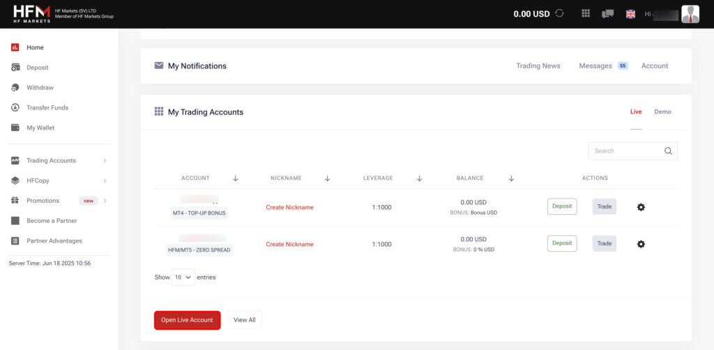Click the Deposit sidebar icon
The height and width of the screenshot is (350, 714).
[15, 68]
